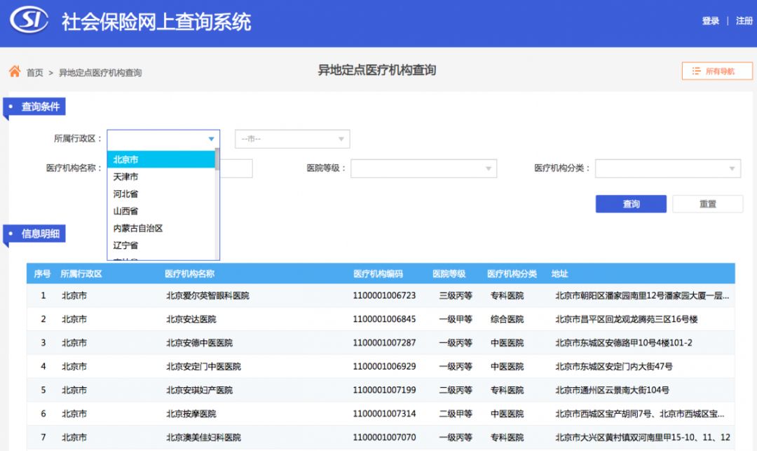
Task: Open the 所属行政区 province dropdown arrow
Action: pos(211,139)
